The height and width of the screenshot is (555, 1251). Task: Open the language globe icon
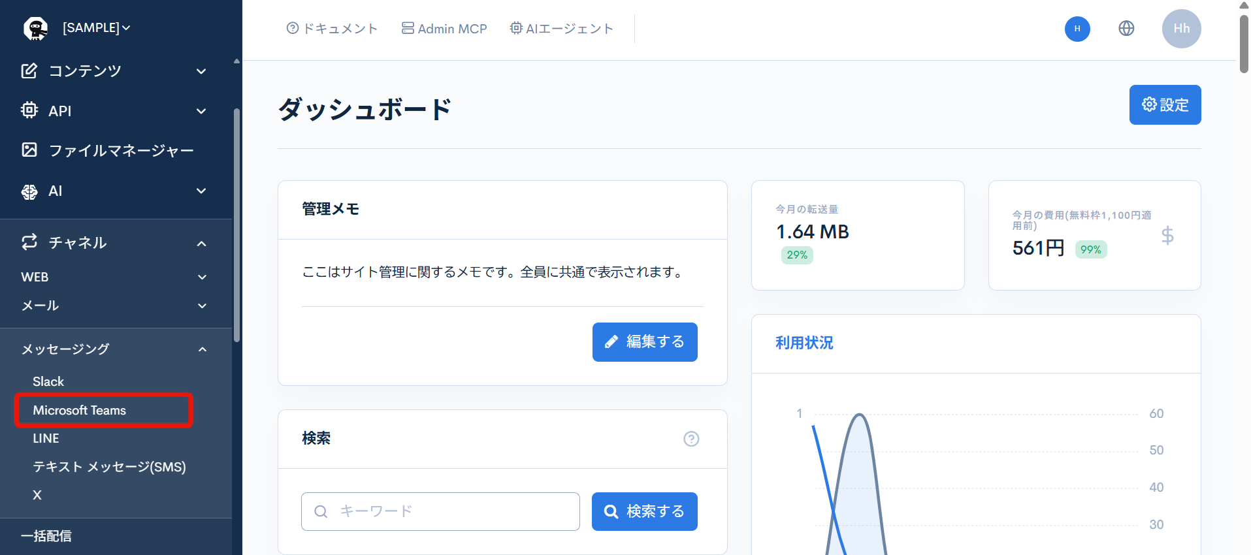coord(1126,29)
